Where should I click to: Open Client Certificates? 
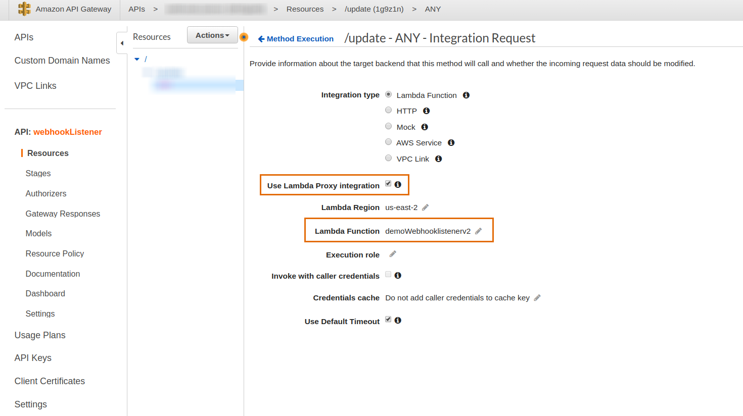tap(50, 381)
